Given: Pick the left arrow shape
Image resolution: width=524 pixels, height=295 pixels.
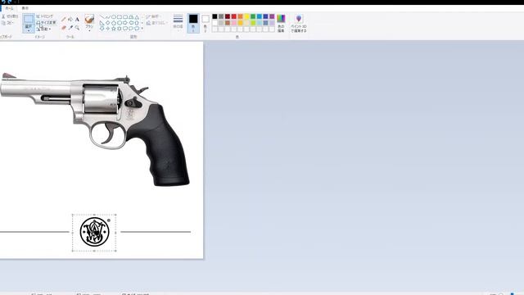Looking at the screenshot, I should point(131,23).
